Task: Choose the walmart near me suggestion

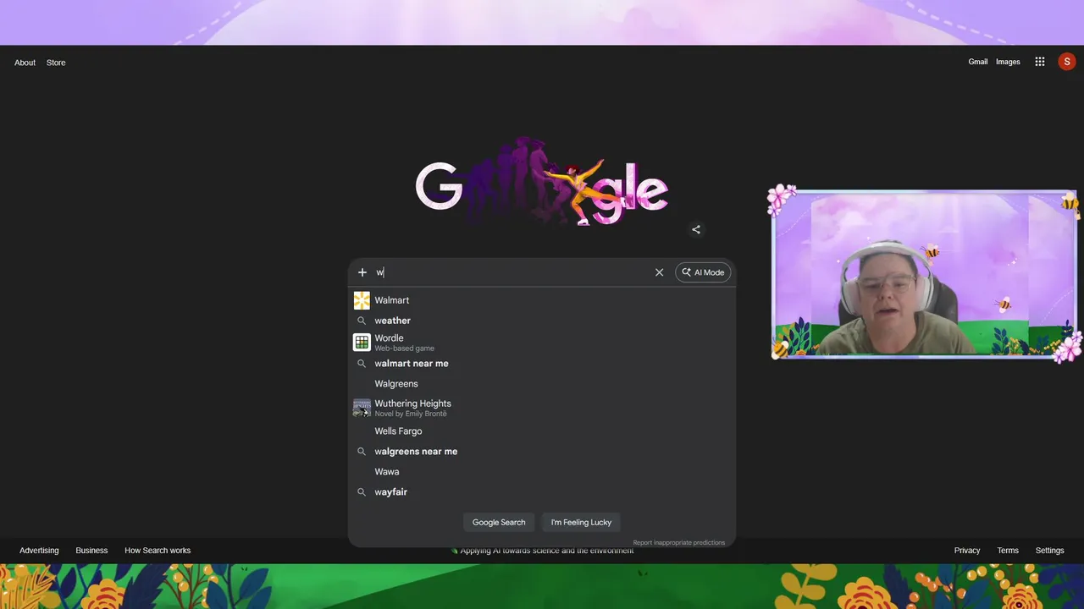Action: [x=542, y=364]
